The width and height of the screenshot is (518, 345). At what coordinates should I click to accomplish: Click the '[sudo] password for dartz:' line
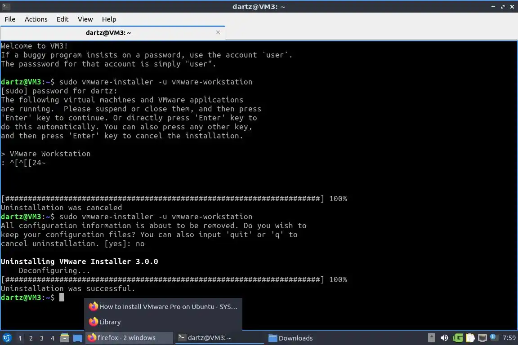(59, 91)
